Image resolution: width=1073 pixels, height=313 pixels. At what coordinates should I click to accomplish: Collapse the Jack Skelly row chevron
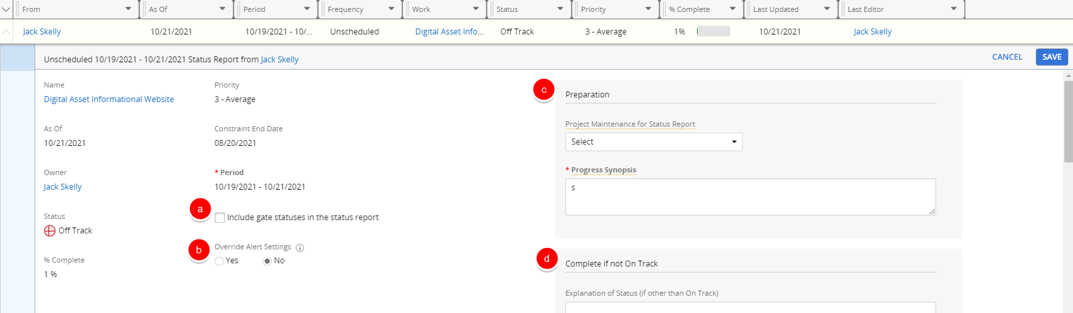click(6, 32)
